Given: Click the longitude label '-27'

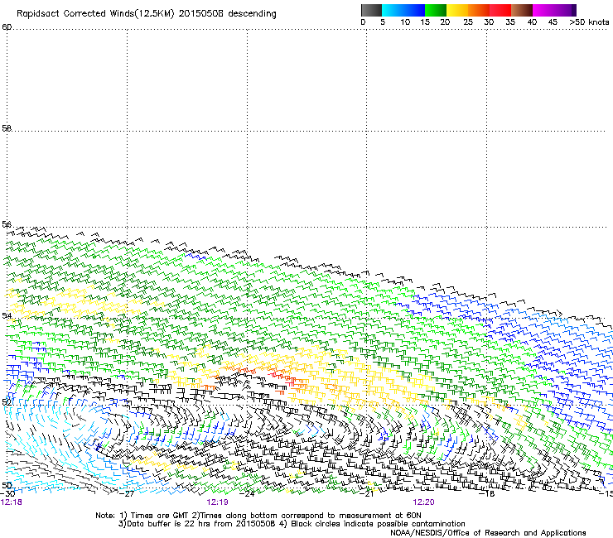Looking at the screenshot, I should click(x=127, y=493).
